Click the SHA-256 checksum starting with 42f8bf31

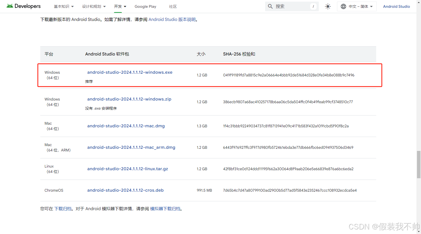tap(288, 169)
